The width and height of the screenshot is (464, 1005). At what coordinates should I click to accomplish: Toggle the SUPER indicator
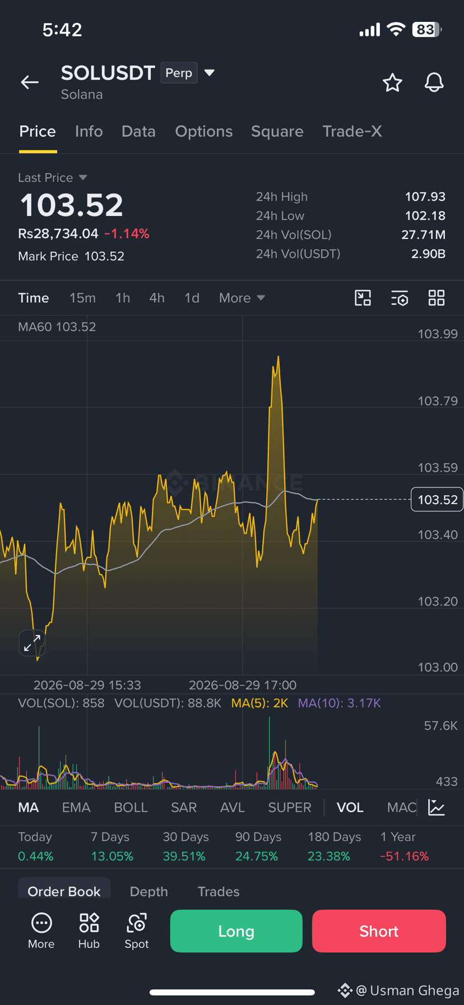(290, 808)
